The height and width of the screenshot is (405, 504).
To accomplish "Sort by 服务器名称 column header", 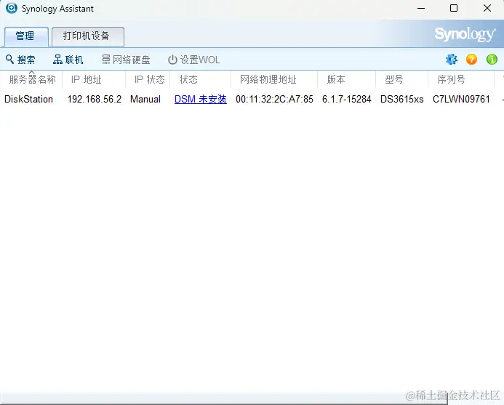I will [x=33, y=79].
